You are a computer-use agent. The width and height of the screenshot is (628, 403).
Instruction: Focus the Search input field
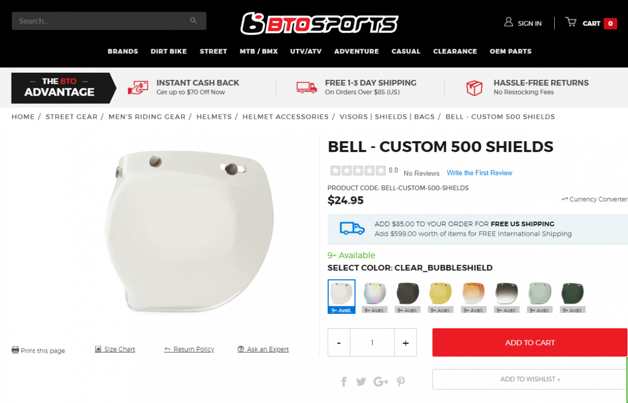coord(109,21)
